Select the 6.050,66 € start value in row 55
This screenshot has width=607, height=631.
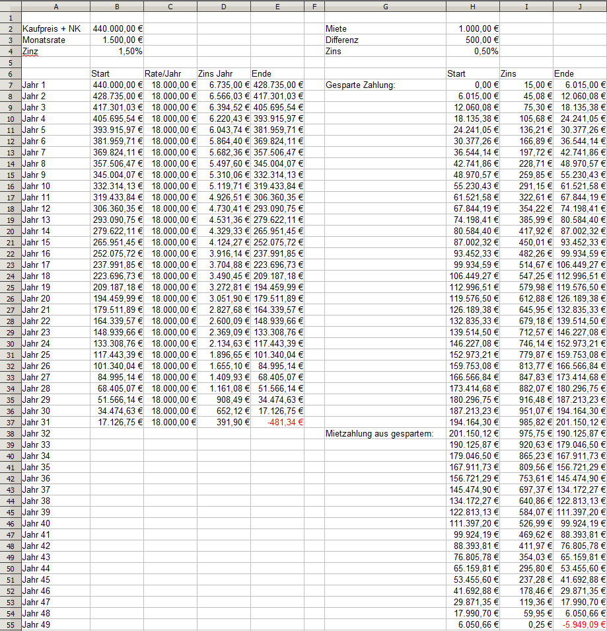tap(473, 625)
